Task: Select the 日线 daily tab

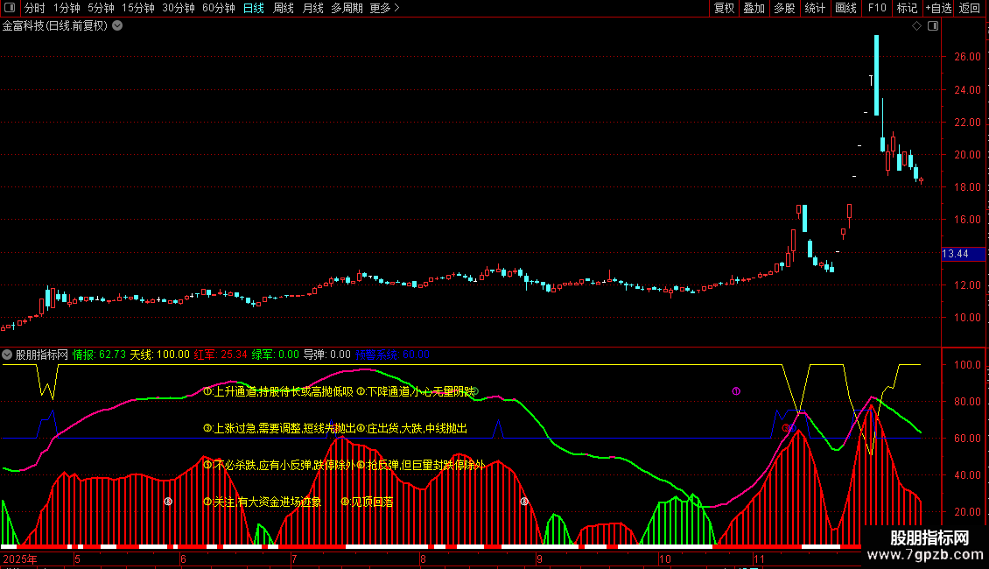Action: click(254, 8)
